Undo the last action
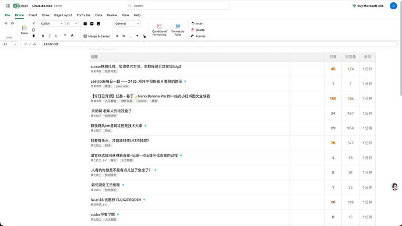The width and height of the screenshot is (402, 226). pos(6,23)
